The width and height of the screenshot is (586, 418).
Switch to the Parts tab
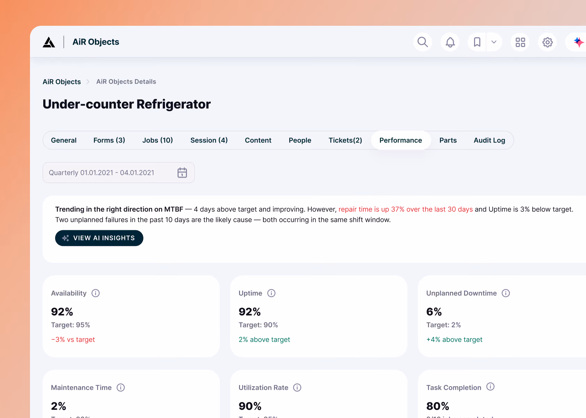pyautogui.click(x=448, y=140)
